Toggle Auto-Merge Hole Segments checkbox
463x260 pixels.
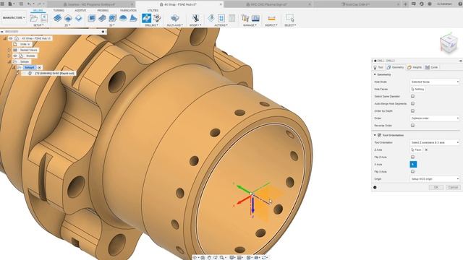pos(413,104)
